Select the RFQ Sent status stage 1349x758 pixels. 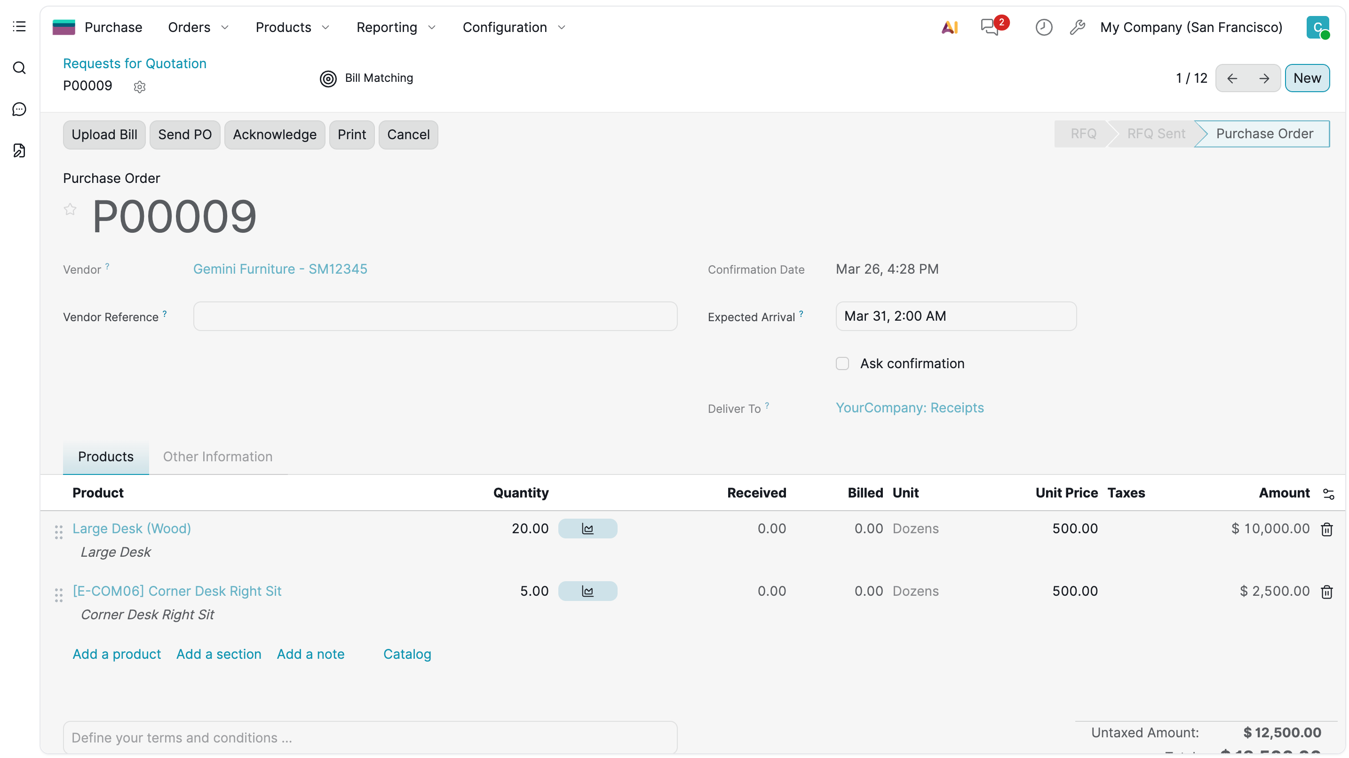(1155, 134)
